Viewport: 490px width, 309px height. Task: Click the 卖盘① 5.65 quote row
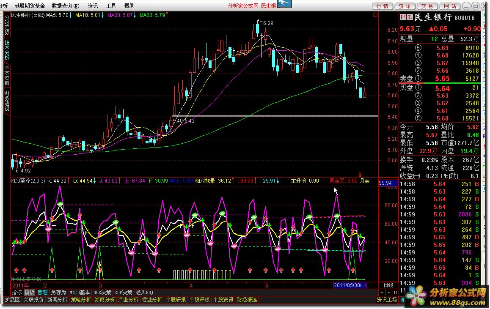click(439, 79)
